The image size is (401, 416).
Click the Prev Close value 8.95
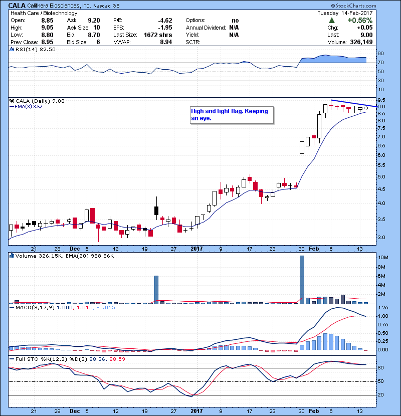[x=47, y=42]
